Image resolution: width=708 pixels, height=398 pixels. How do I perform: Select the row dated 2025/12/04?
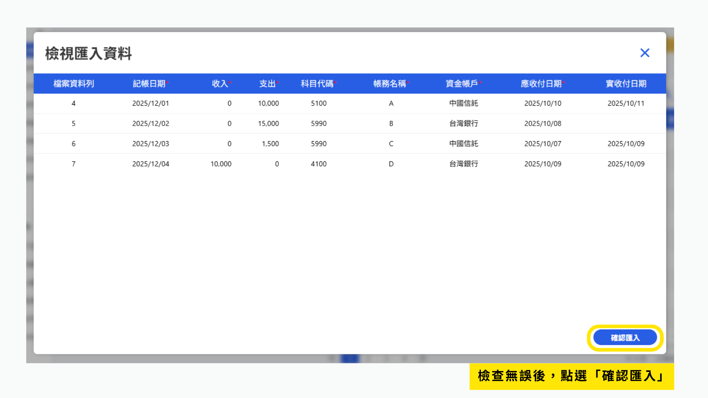point(150,164)
